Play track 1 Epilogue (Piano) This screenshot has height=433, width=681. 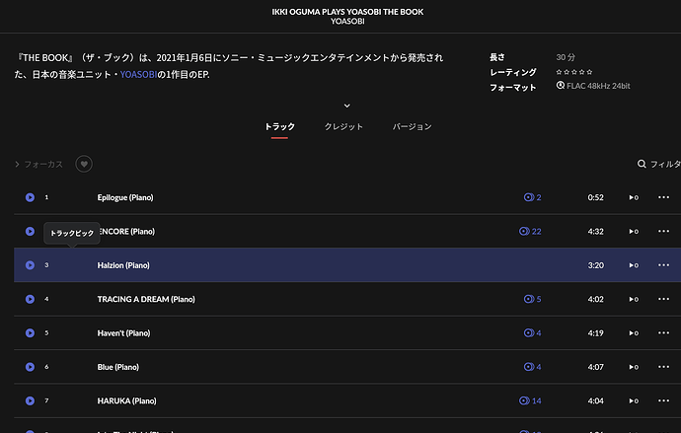point(30,197)
